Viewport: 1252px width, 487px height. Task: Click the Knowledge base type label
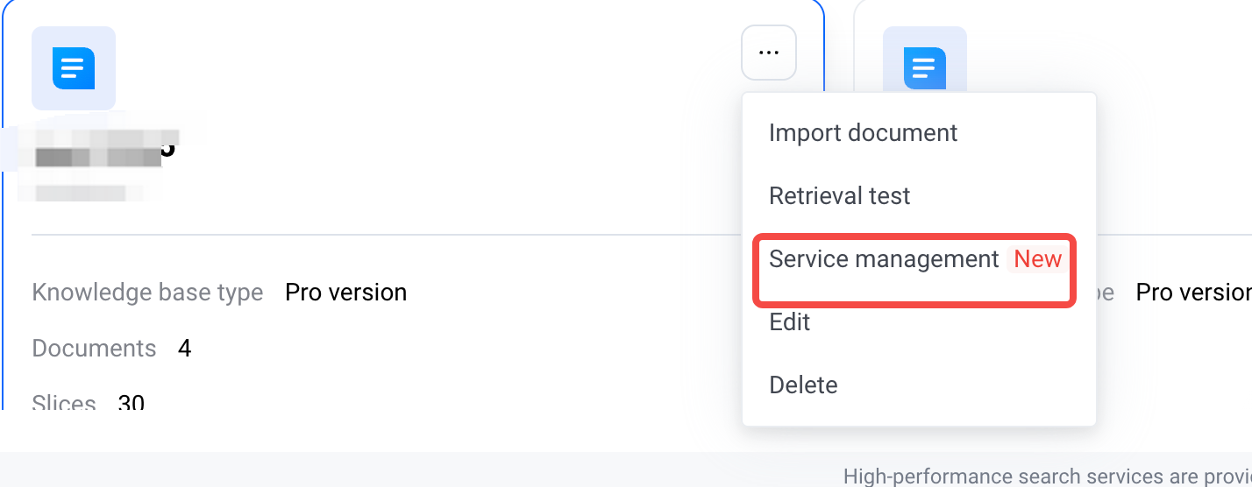147,292
